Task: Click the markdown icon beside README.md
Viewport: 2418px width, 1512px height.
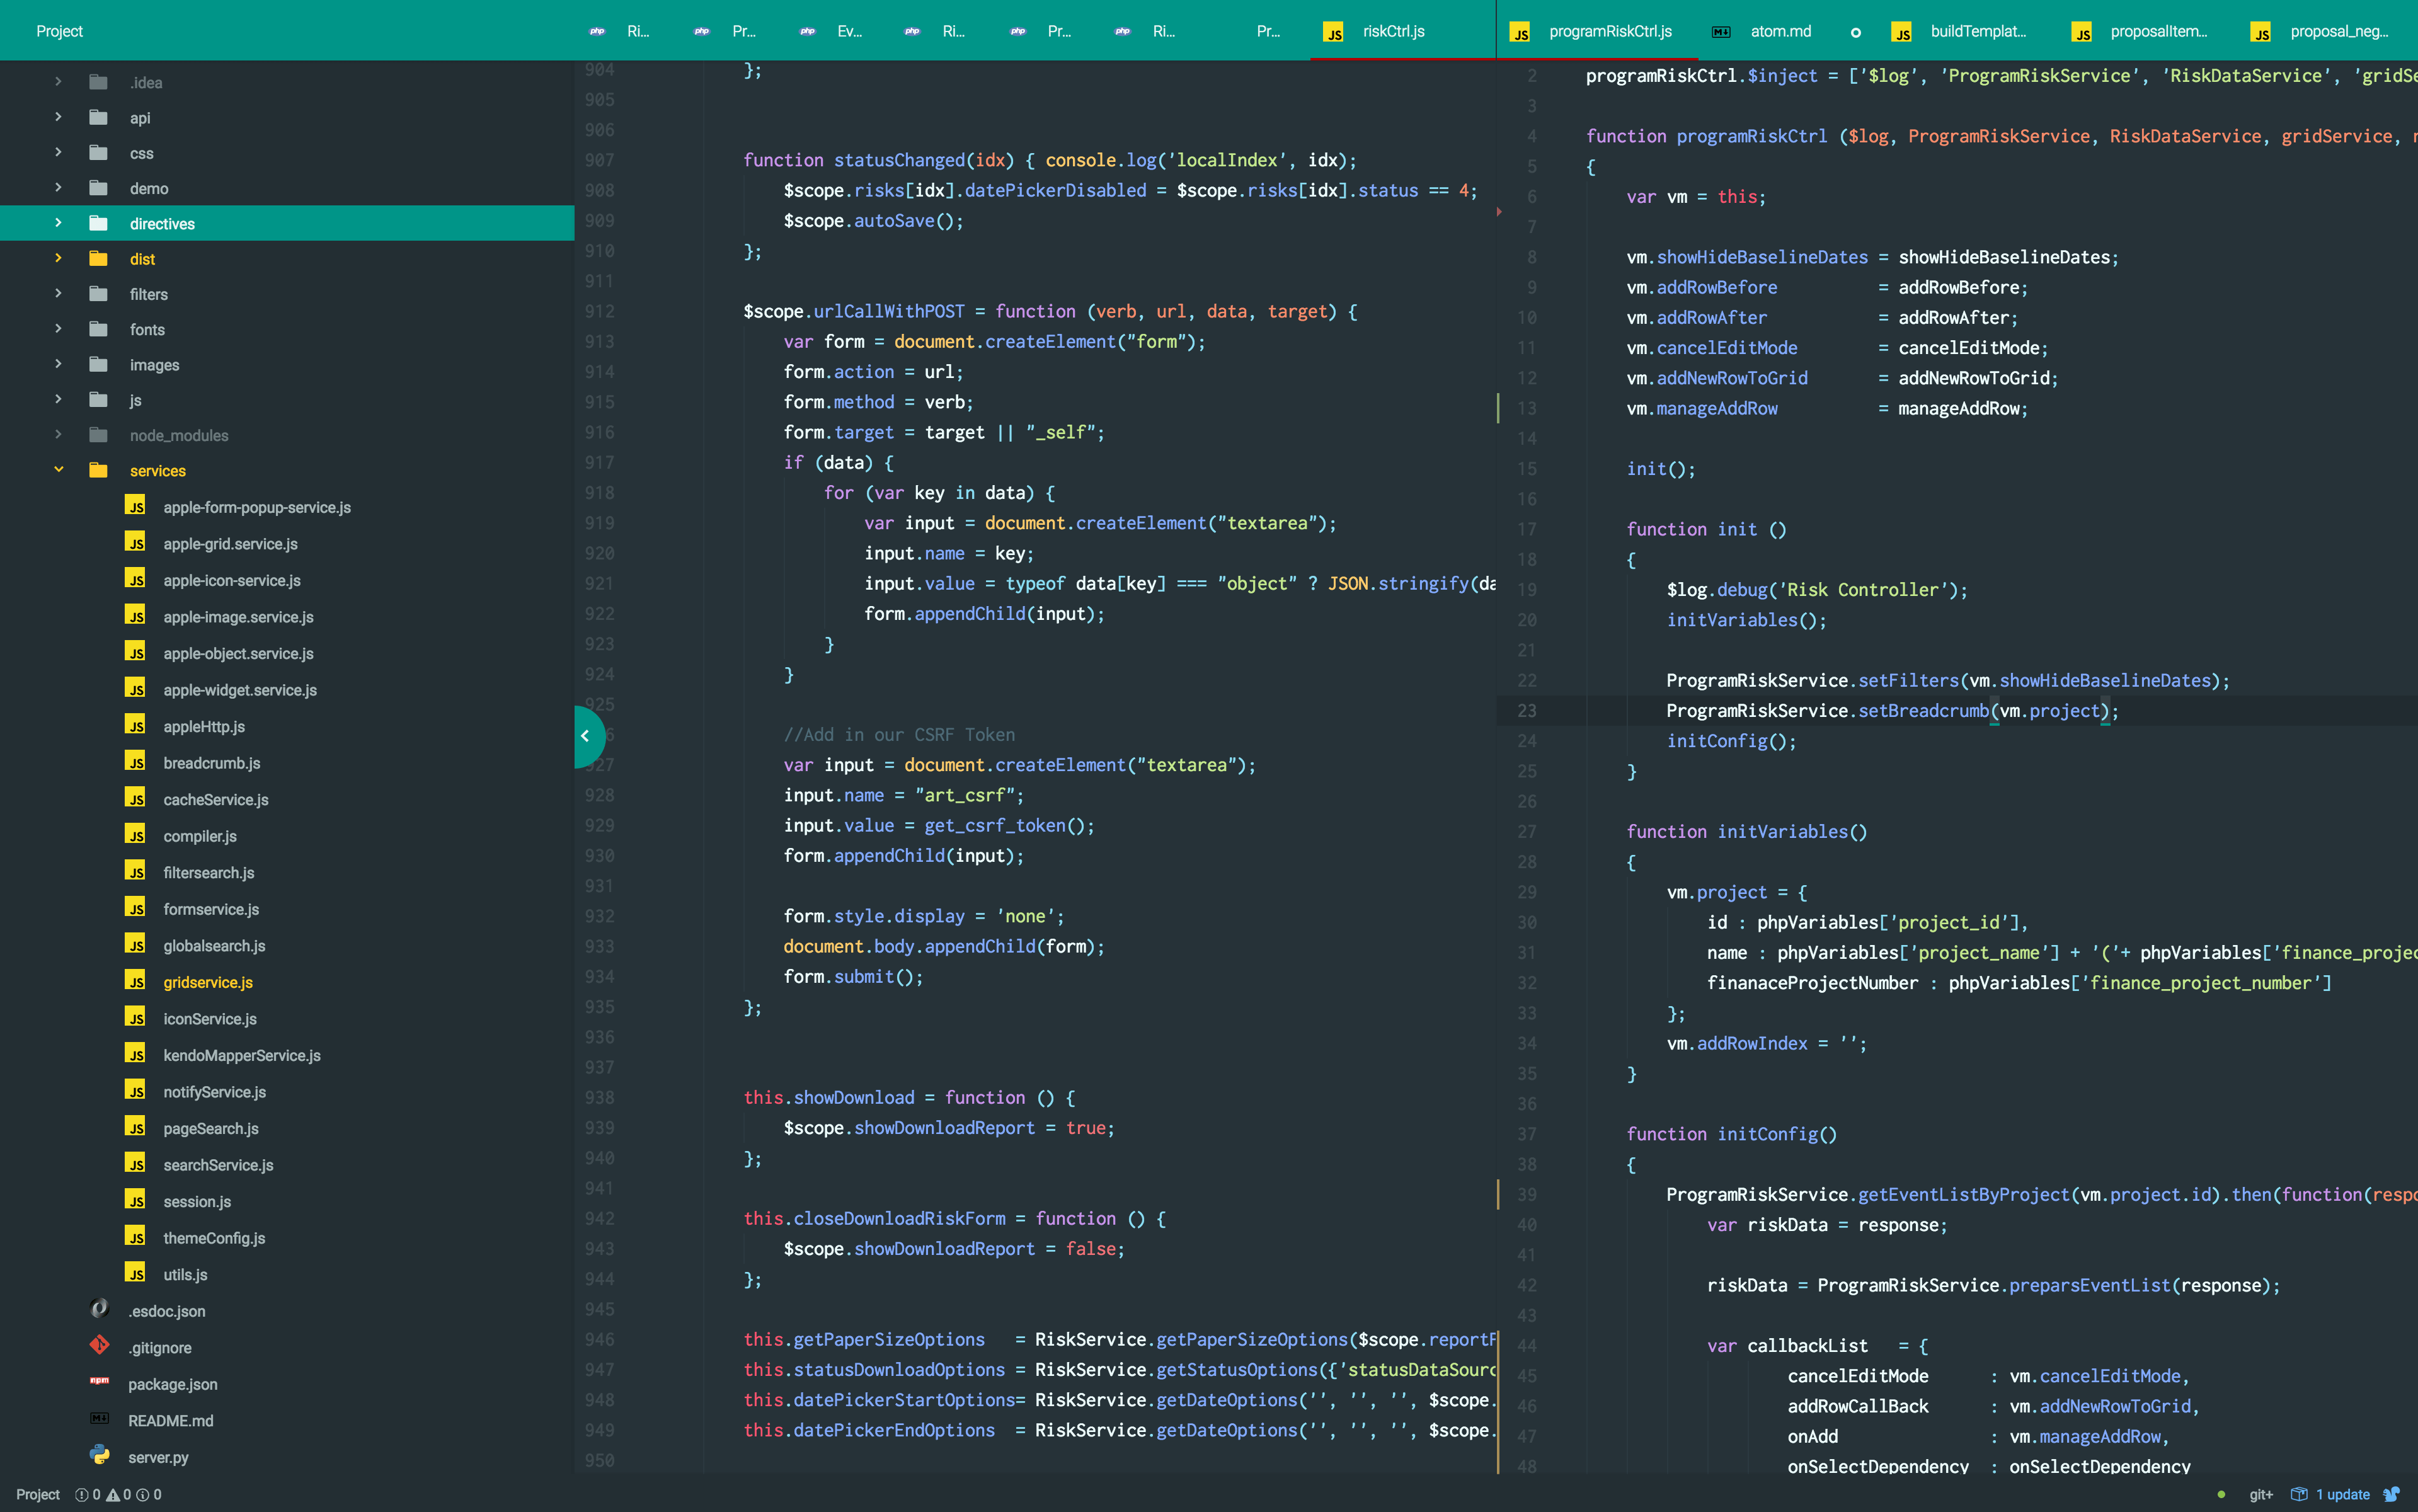Action: 99,1418
